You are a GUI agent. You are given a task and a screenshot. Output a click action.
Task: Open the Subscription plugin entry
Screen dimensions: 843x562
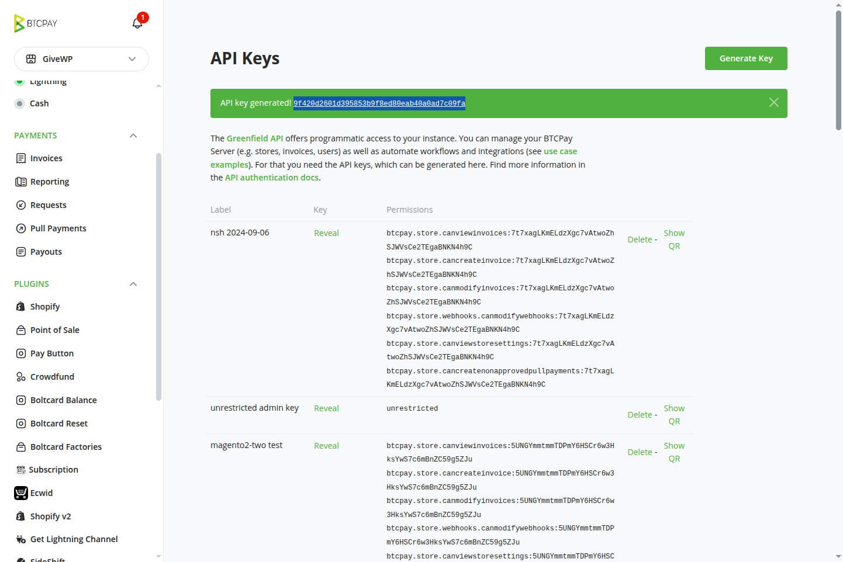pos(54,469)
